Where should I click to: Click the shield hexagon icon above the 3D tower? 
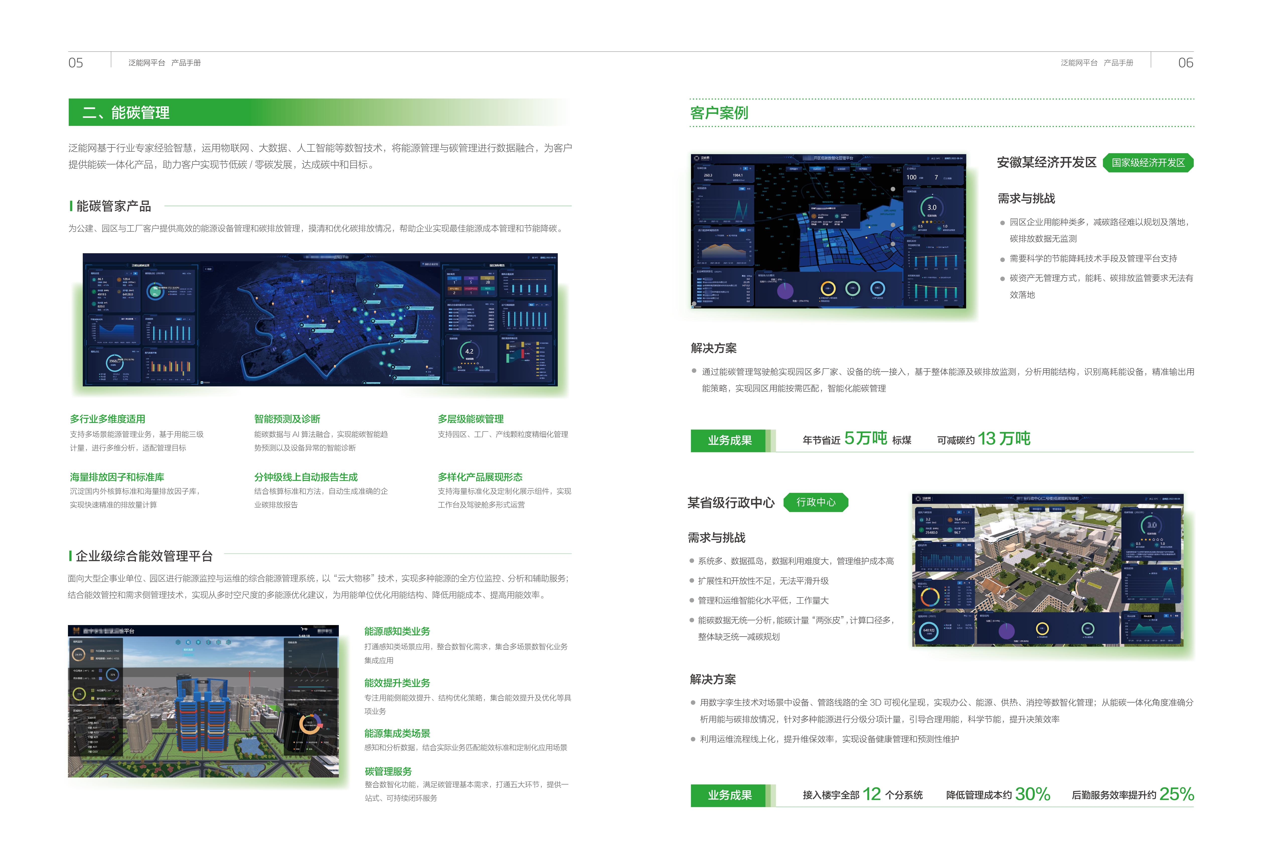coord(198,642)
